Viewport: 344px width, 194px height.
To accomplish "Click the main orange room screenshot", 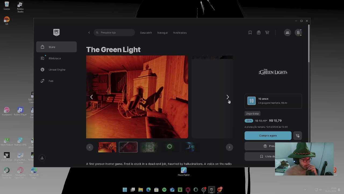I will tap(137, 97).
